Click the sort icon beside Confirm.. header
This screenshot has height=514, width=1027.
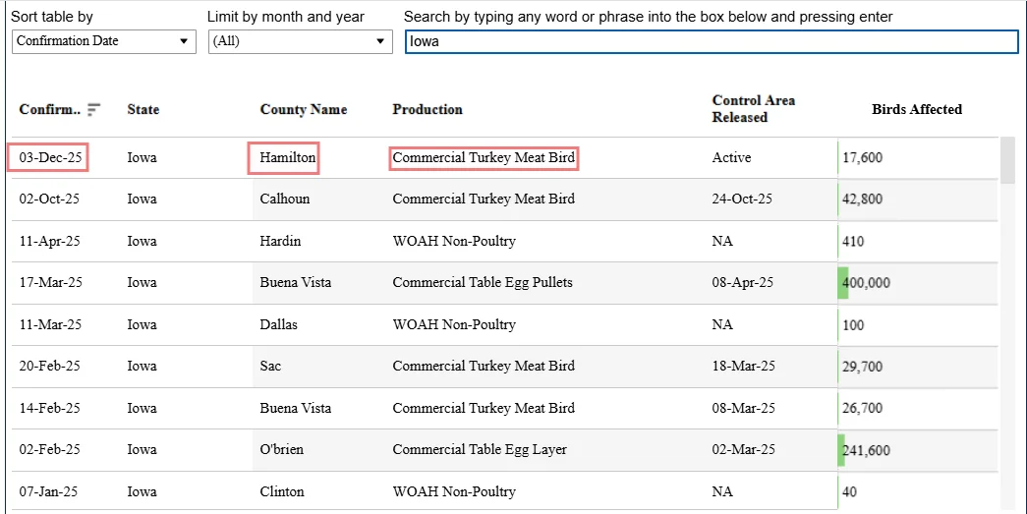(x=93, y=109)
